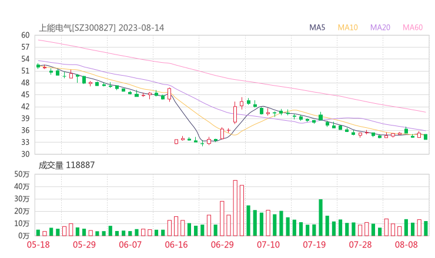
Task: Toggle the MA10 moving average legend
Action: click(x=348, y=28)
